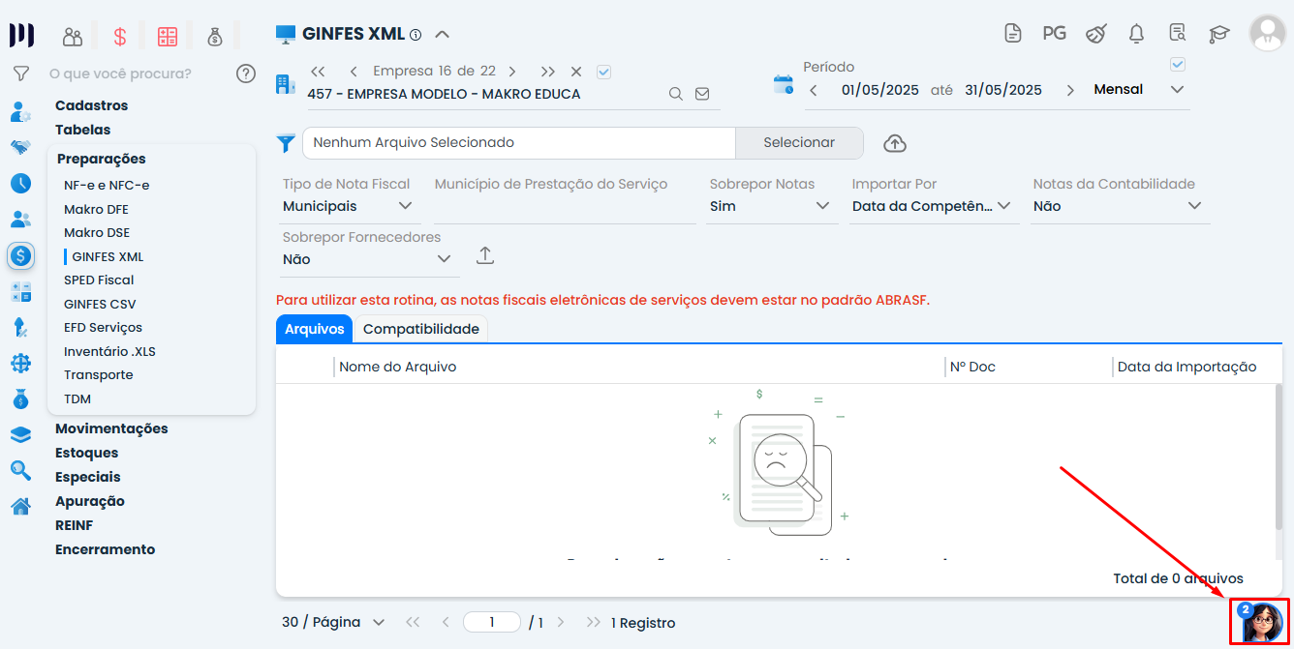Toggle the checkbox above the Mensal selector
The width and height of the screenshot is (1294, 649).
[x=1178, y=64]
